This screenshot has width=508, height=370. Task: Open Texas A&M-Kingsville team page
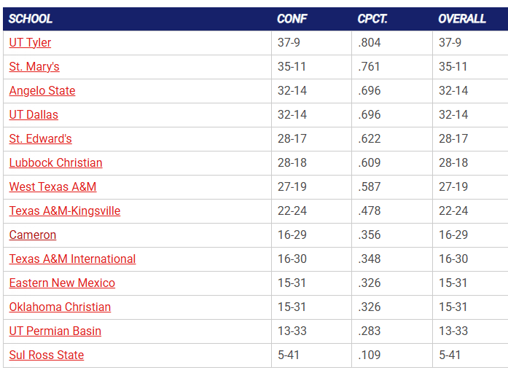click(x=65, y=211)
